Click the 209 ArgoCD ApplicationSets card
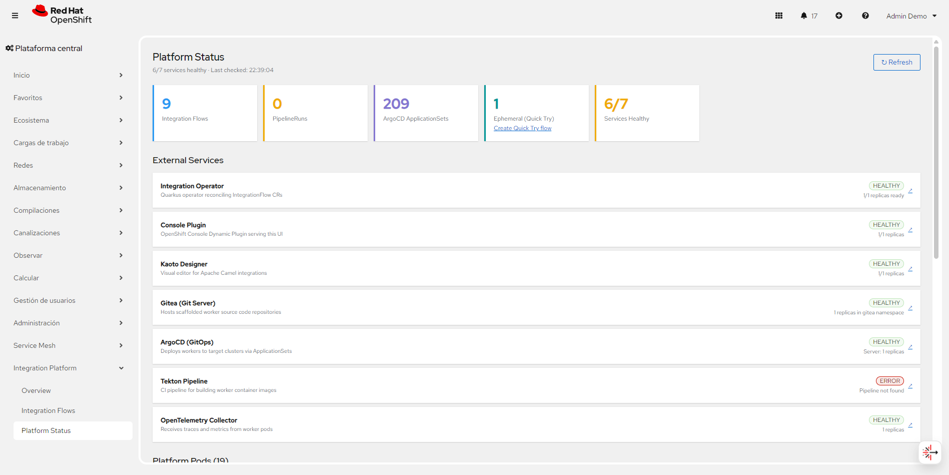Image resolution: width=949 pixels, height=475 pixels. [x=426, y=113]
